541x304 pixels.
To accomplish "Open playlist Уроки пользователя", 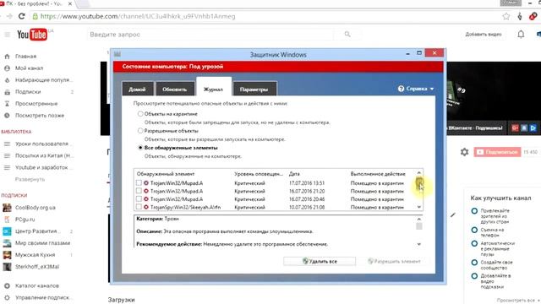I will click(41, 144).
